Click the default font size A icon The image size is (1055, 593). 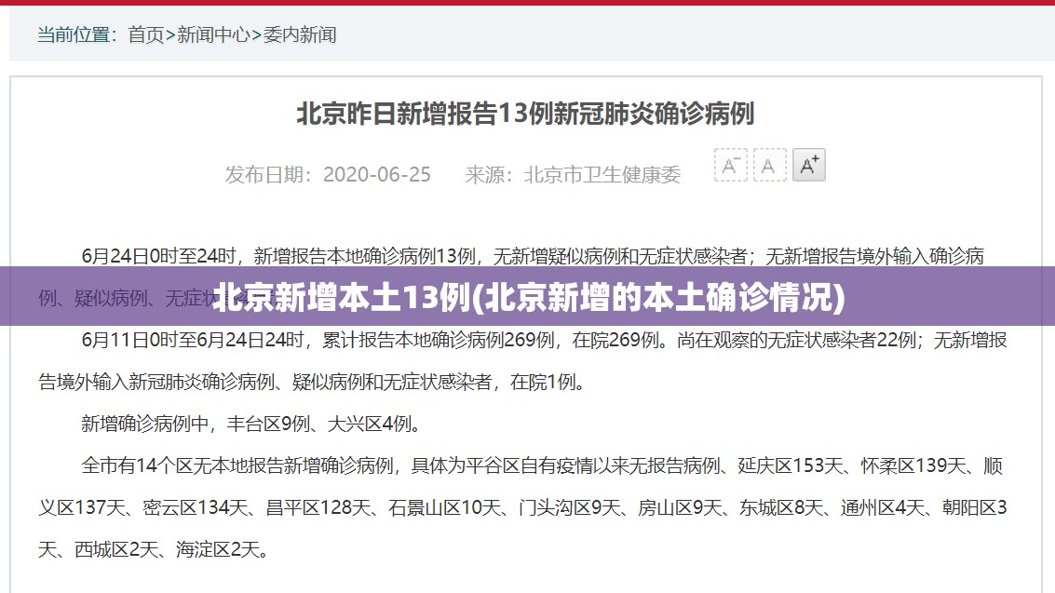click(770, 166)
